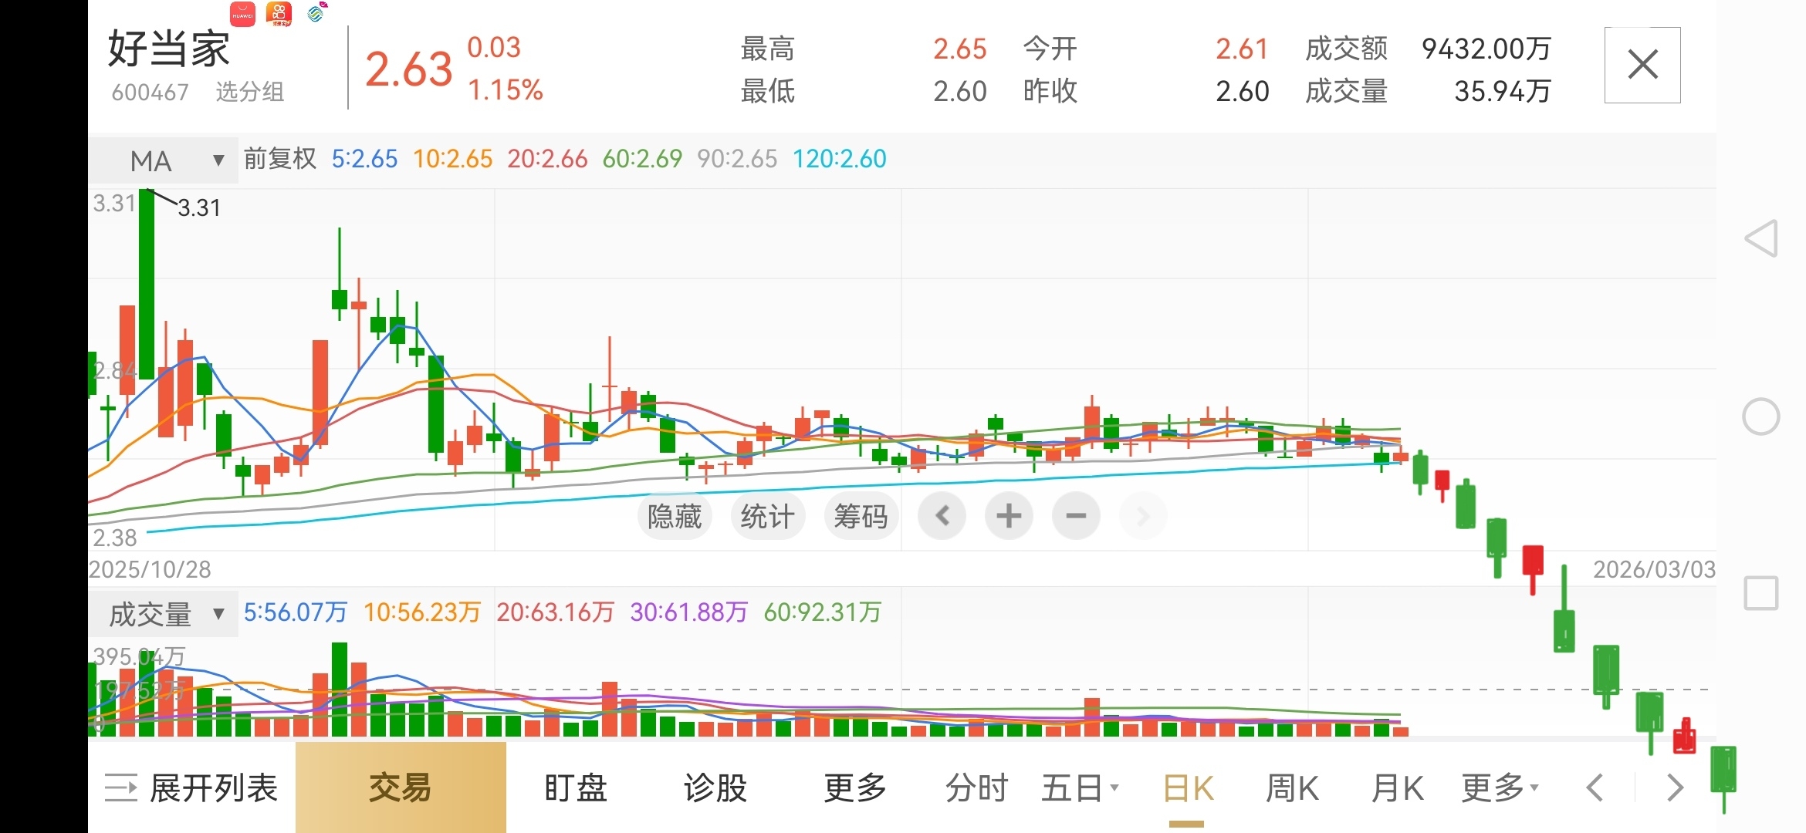
Task: Click the plus zoom-in chart button
Action: (x=1008, y=516)
